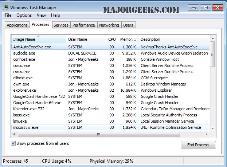This screenshot has width=227, height=167.
Task: Select the audiodg.exe process
Action: pos(110,53)
